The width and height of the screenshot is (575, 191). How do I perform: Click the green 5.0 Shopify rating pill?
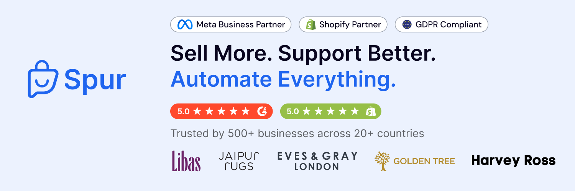331,111
